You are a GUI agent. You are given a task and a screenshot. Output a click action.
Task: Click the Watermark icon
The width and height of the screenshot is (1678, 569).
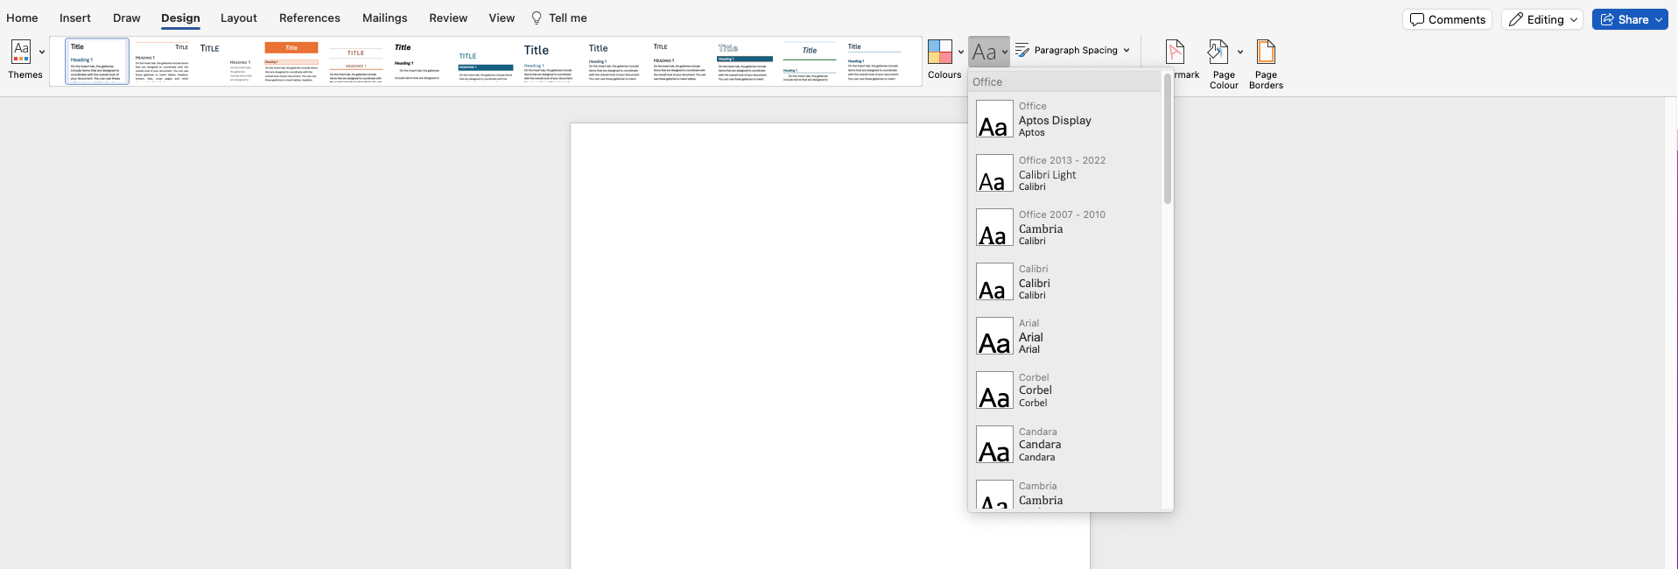click(1176, 53)
